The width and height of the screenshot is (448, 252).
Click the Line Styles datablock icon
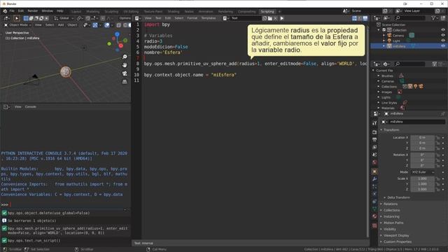click(405, 103)
